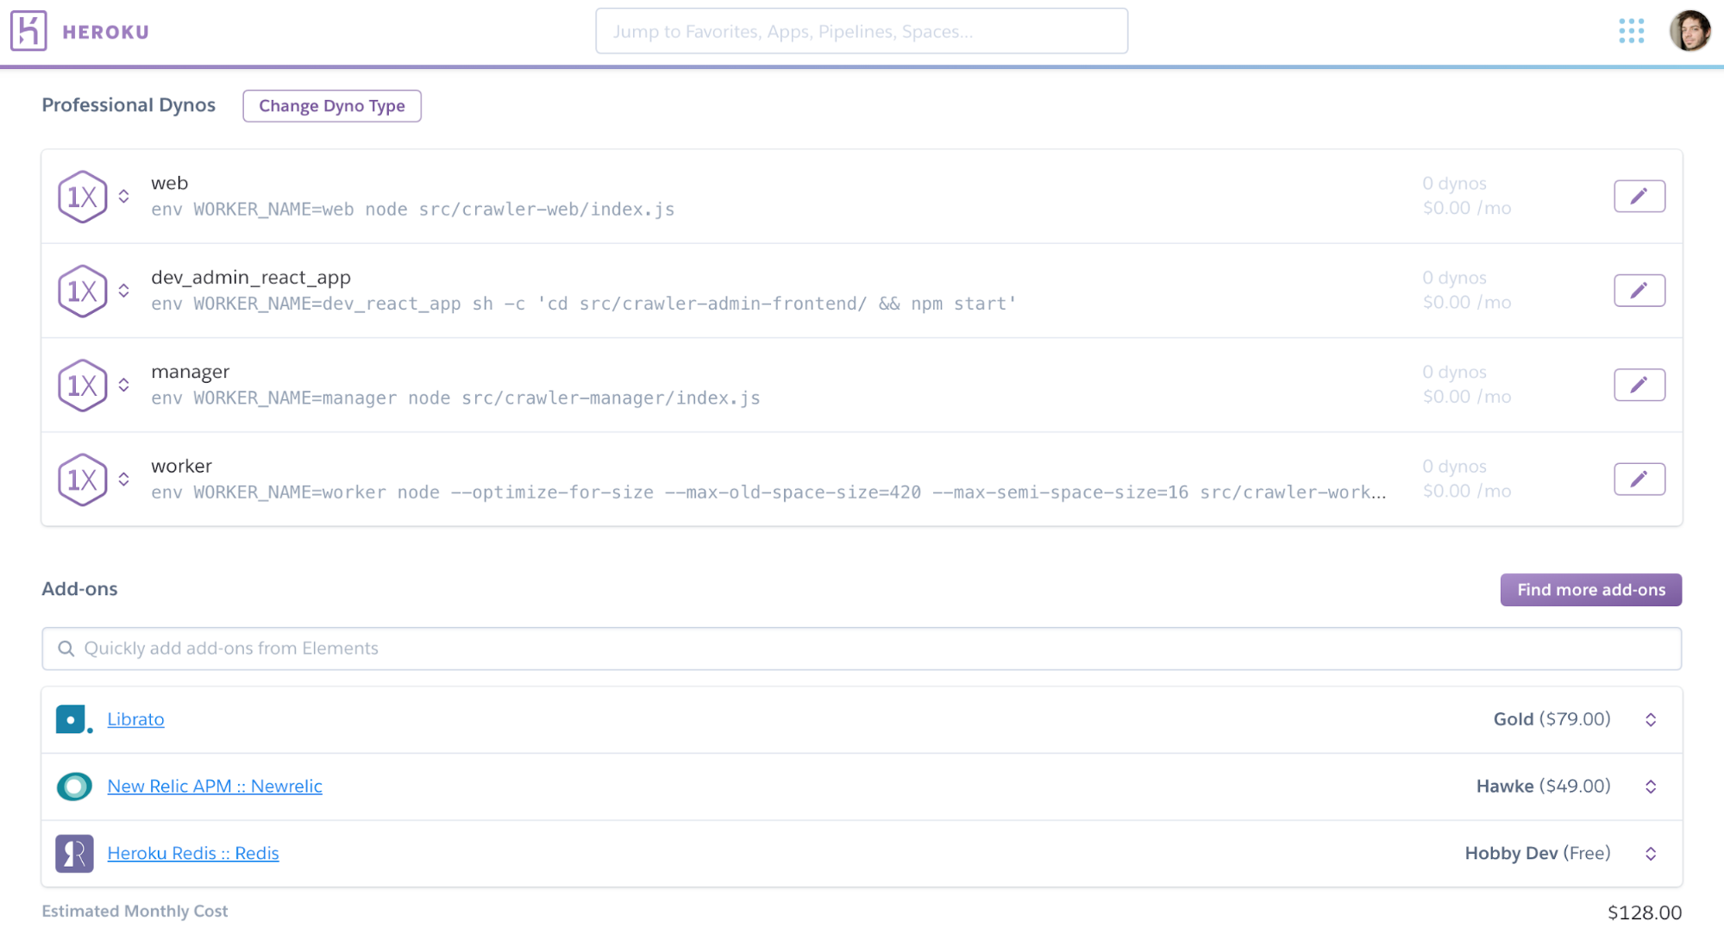1724x940 pixels.
Task: Click the 0 dynos count for web
Action: pos(1454,184)
